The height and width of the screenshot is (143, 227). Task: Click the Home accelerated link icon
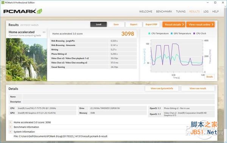tap(44, 32)
